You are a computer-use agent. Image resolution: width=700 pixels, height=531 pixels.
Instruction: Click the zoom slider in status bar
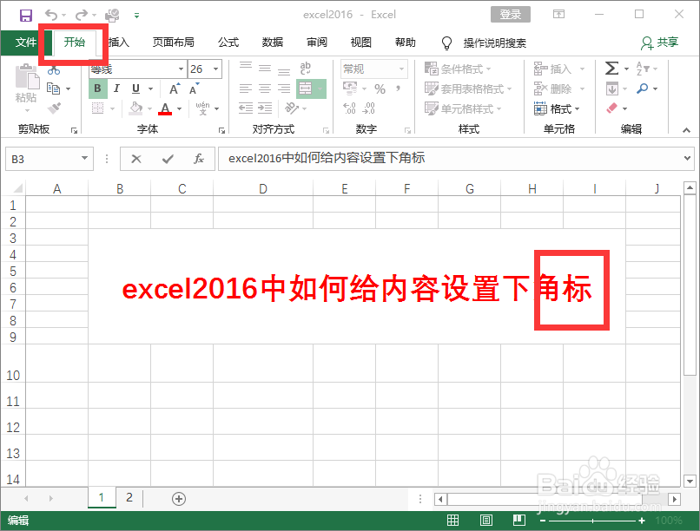click(592, 521)
